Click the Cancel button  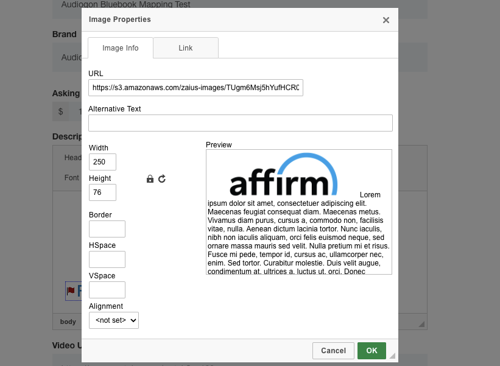pyautogui.click(x=333, y=351)
